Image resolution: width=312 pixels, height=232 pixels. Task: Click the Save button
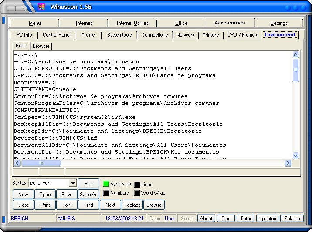(67, 195)
